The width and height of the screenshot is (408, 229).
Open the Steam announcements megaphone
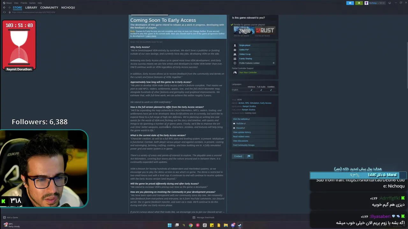[x=350, y=3]
